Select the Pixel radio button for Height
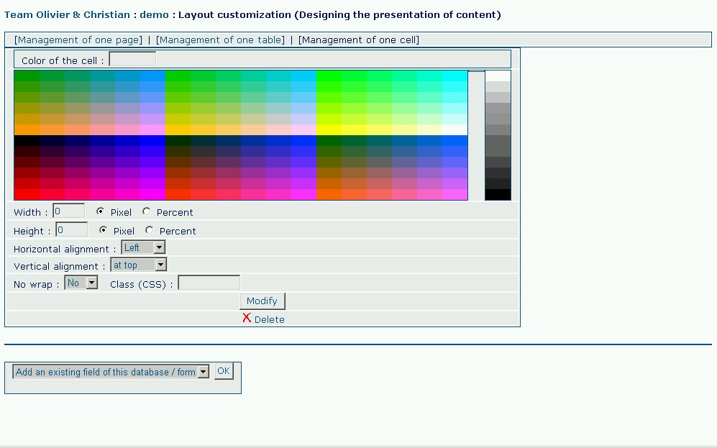The width and height of the screenshot is (717, 448). [104, 230]
